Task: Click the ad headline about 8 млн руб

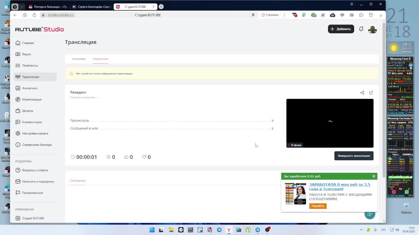Action: (339, 187)
